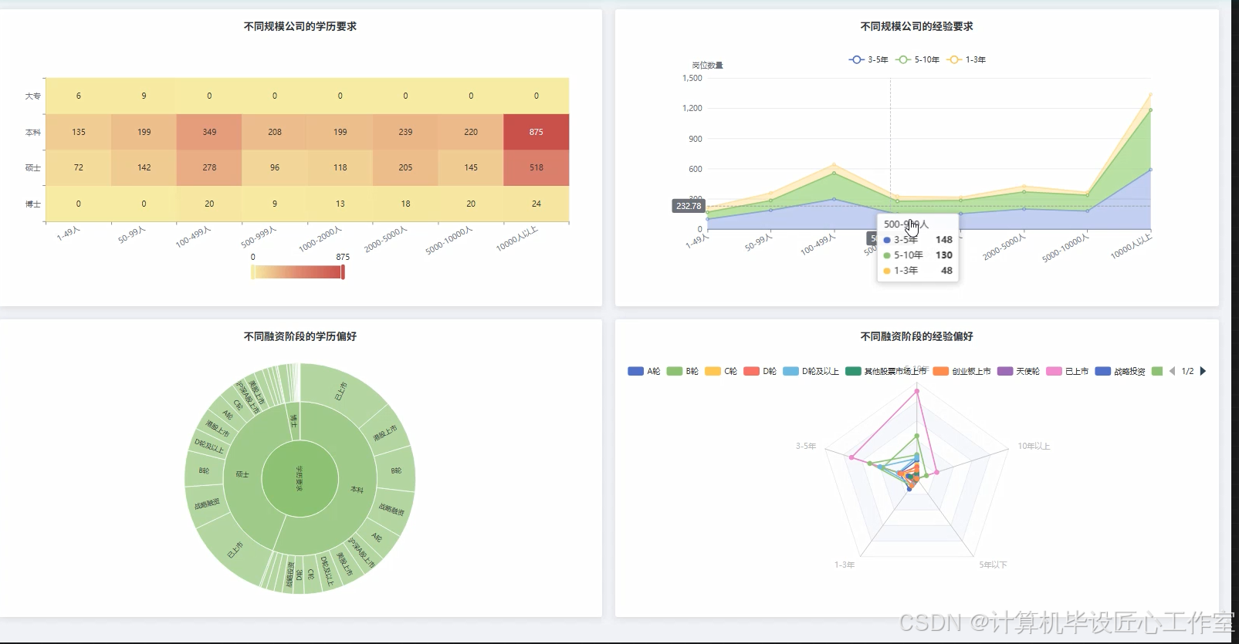Click the 不同规模公司的学历要求 chart title

click(x=300, y=26)
